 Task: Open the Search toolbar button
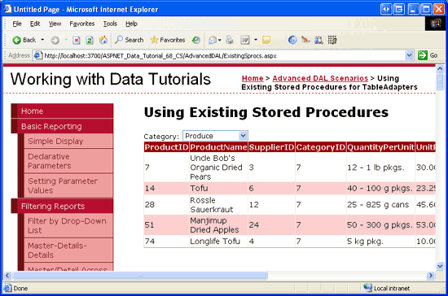pos(129,40)
